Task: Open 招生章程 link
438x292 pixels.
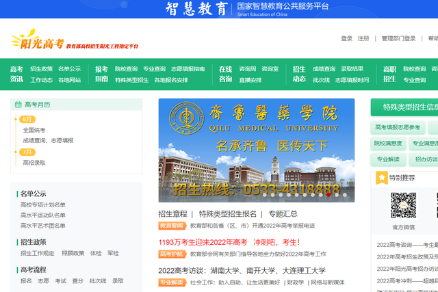Action: click(172, 214)
